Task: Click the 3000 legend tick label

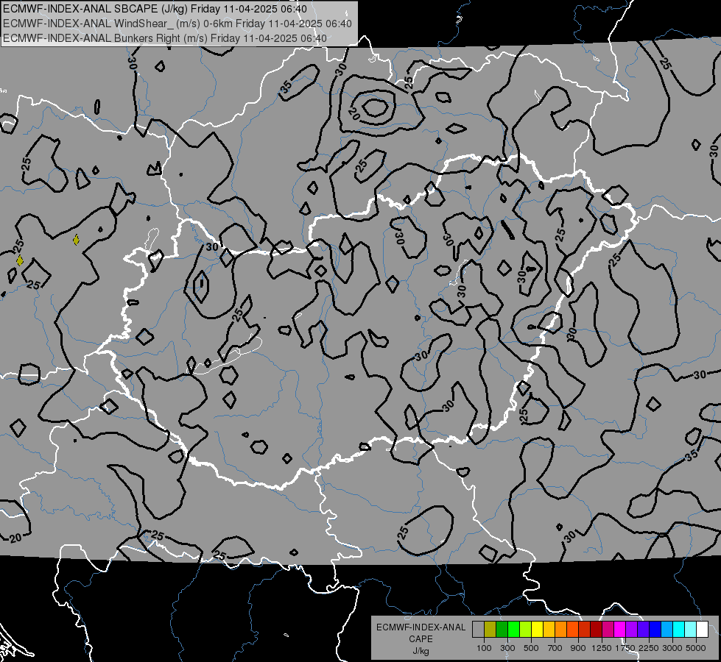Action: click(x=672, y=648)
